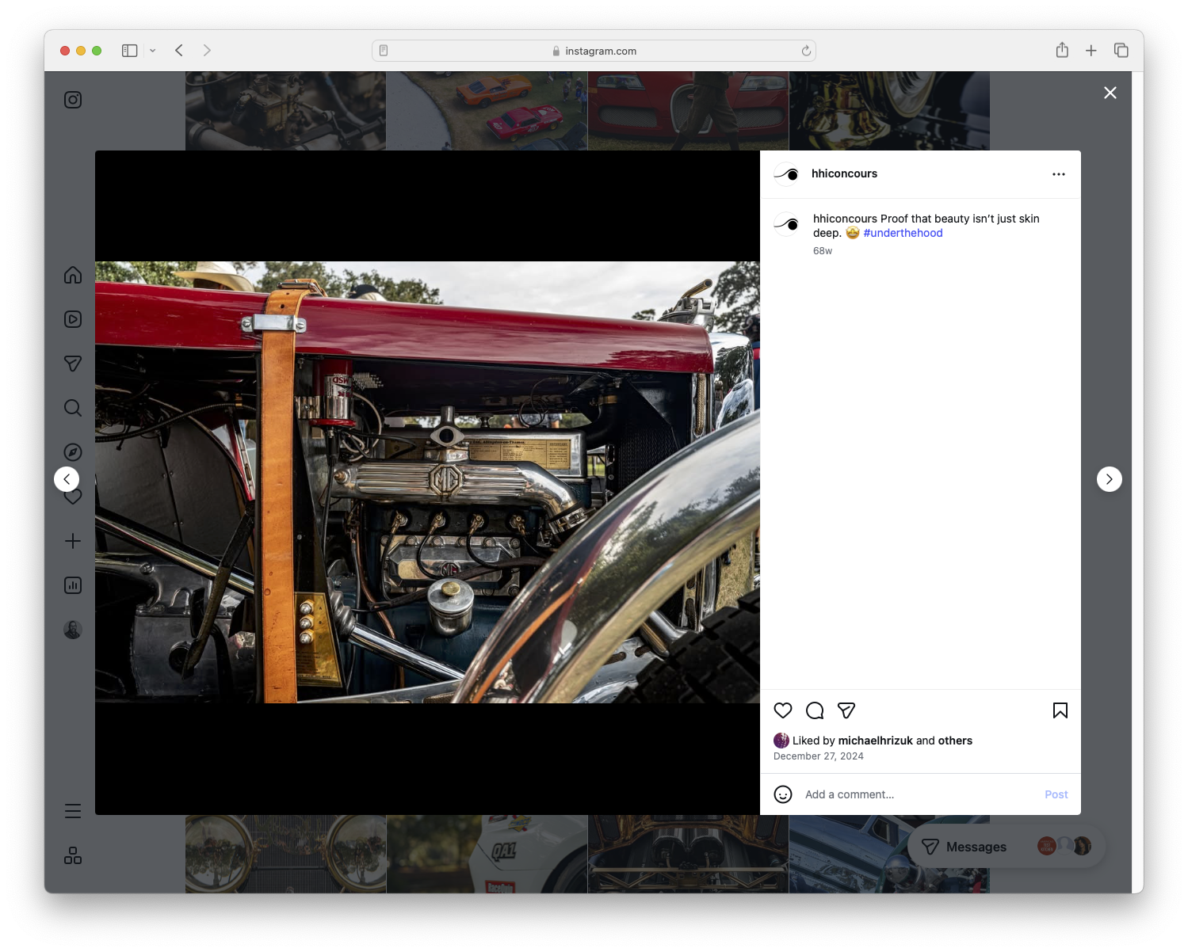This screenshot has height=952, width=1188.
Task: Create a new post
Action: point(72,541)
